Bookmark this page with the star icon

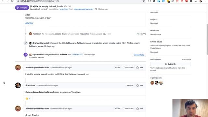coord(144,1)
